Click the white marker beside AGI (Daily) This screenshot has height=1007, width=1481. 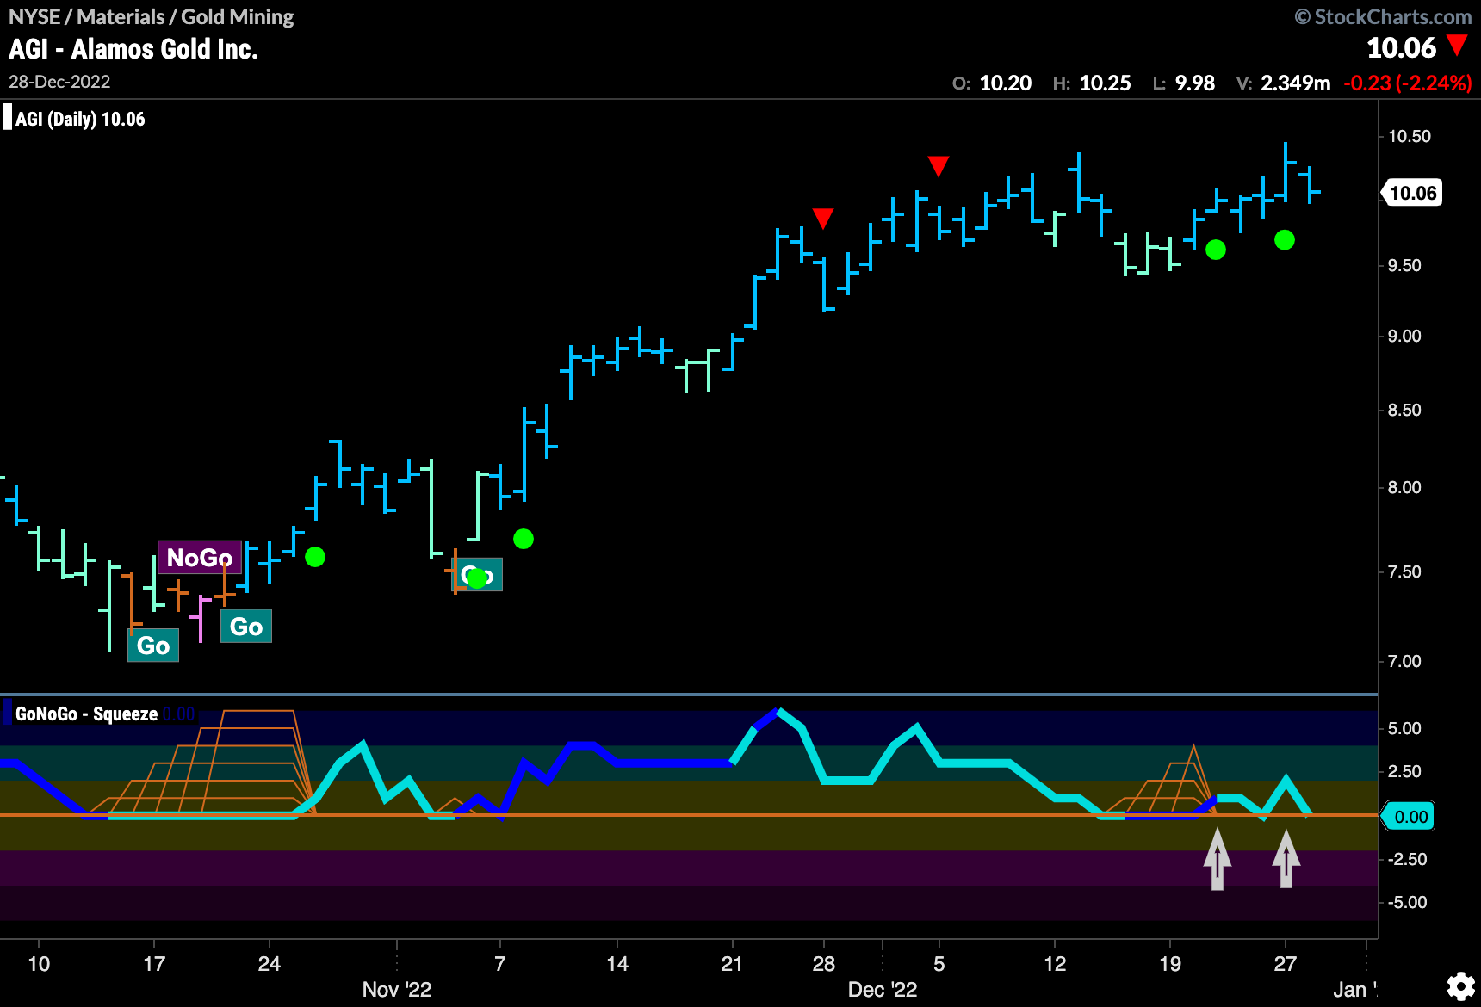8,117
